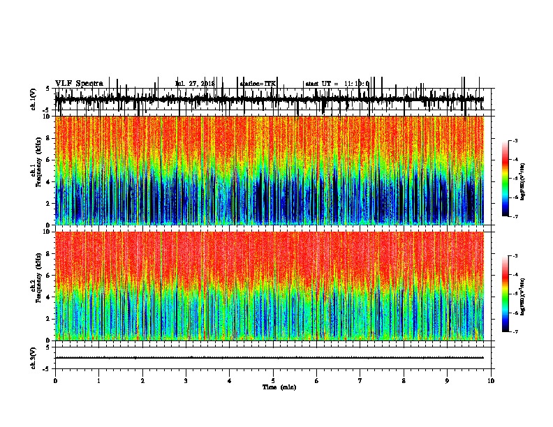Click ch.1 frequency axis tick "8"
The width and height of the screenshot is (553, 427).
tap(49, 138)
